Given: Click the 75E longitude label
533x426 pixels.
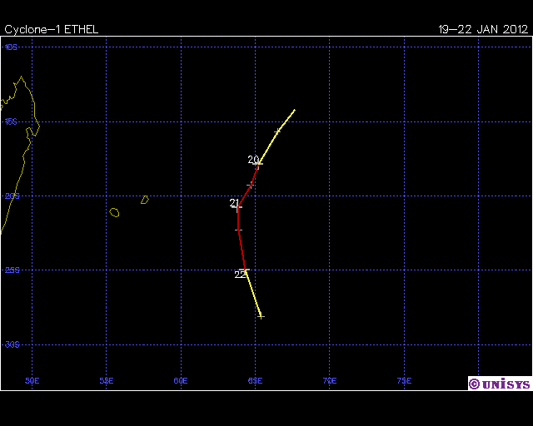Looking at the screenshot, I should (x=404, y=381).
